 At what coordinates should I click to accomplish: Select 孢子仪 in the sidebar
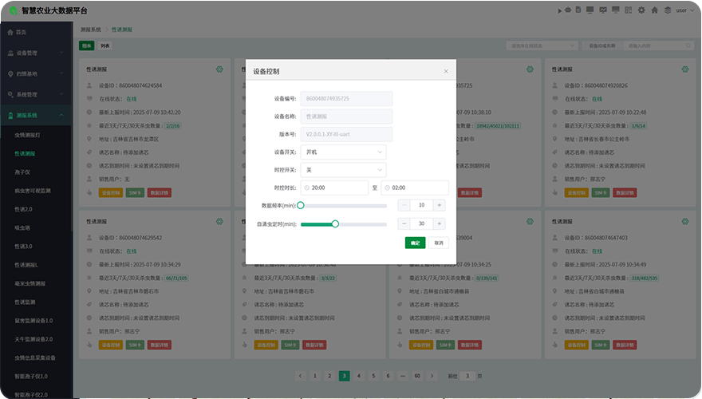(x=22, y=172)
